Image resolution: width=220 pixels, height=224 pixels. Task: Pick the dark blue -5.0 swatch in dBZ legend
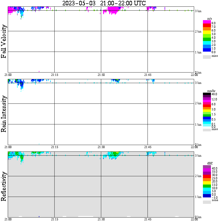pos(207,196)
